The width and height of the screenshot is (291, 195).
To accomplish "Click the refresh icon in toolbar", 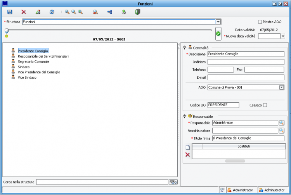I will coord(52,12).
